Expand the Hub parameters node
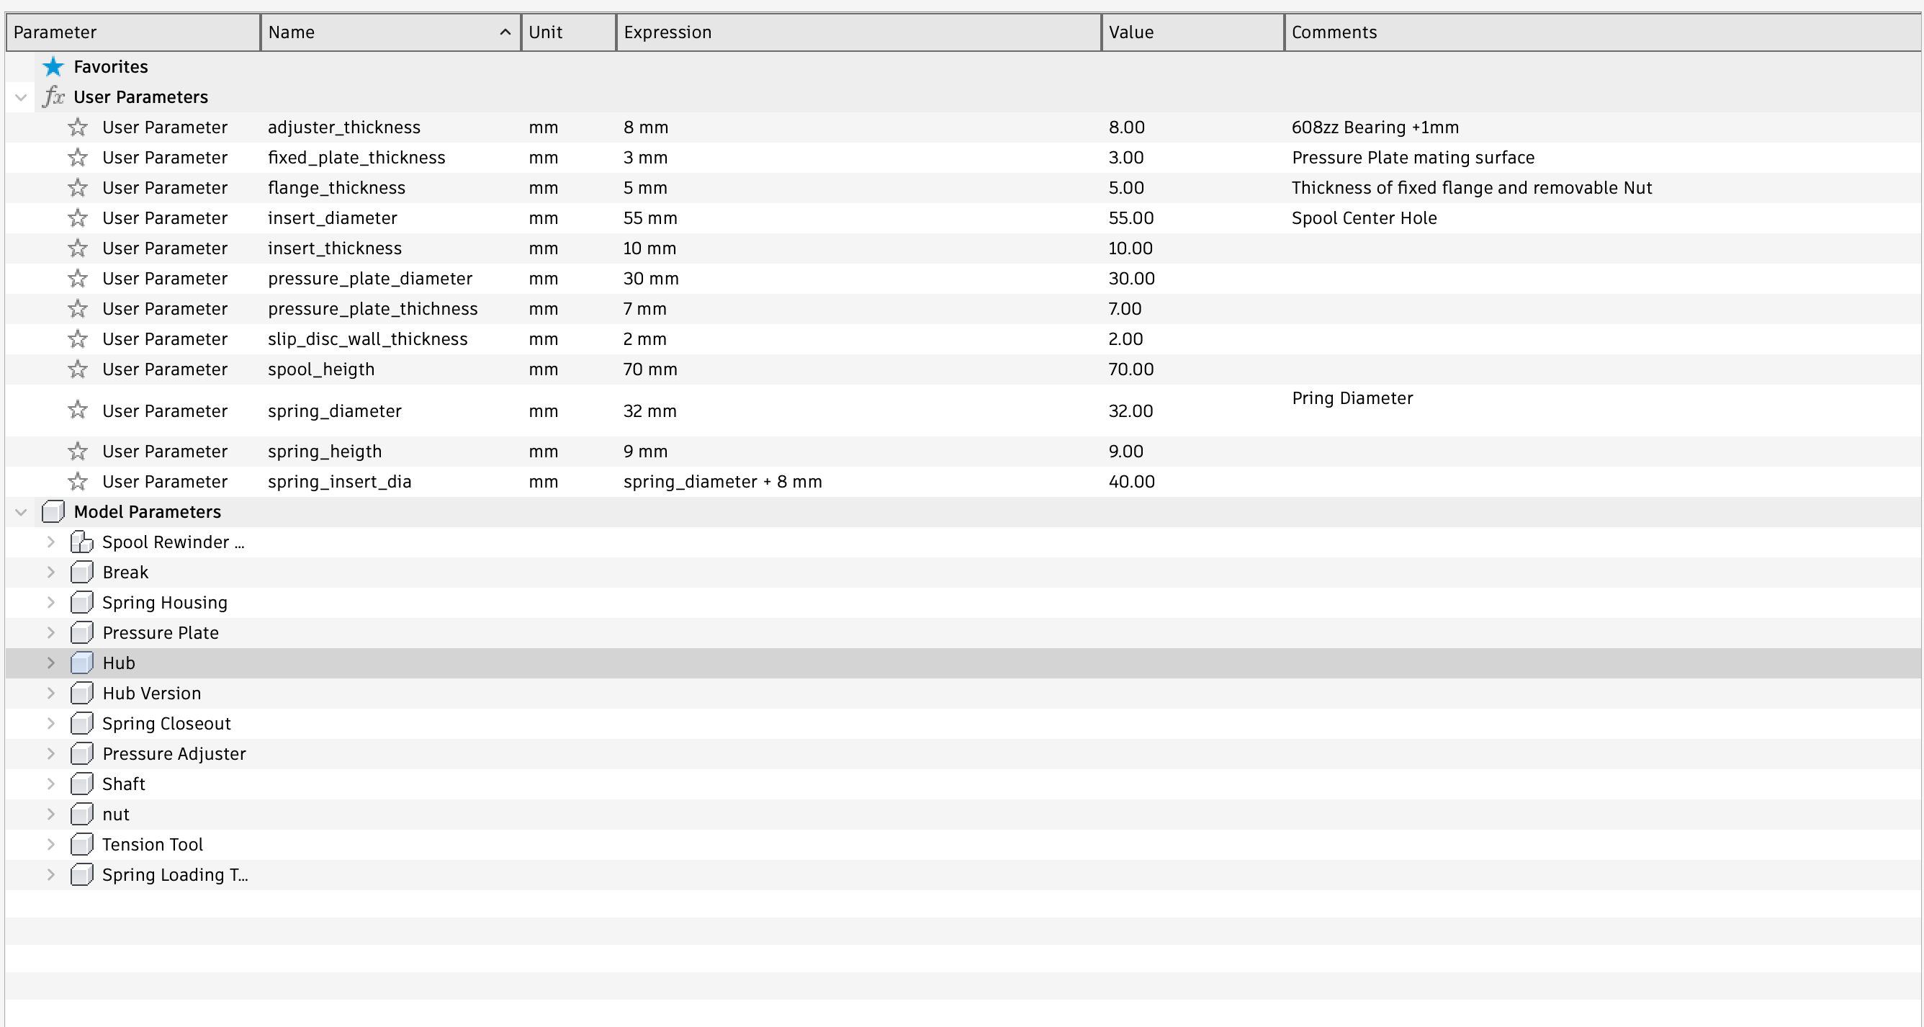The image size is (1924, 1027). (51, 663)
